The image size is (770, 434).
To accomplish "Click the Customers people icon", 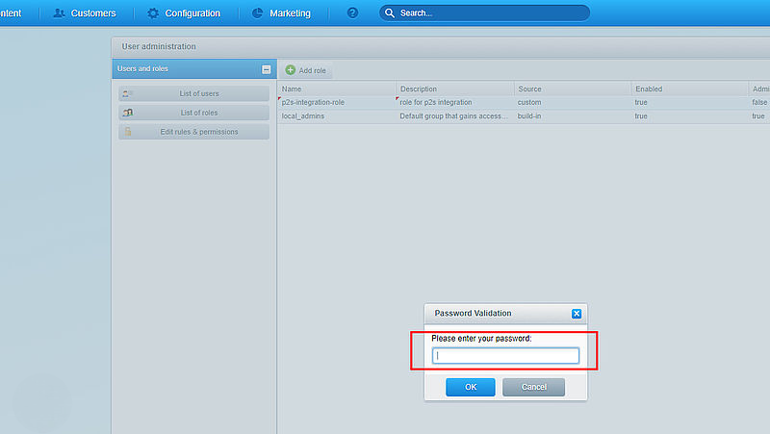I will pos(60,13).
